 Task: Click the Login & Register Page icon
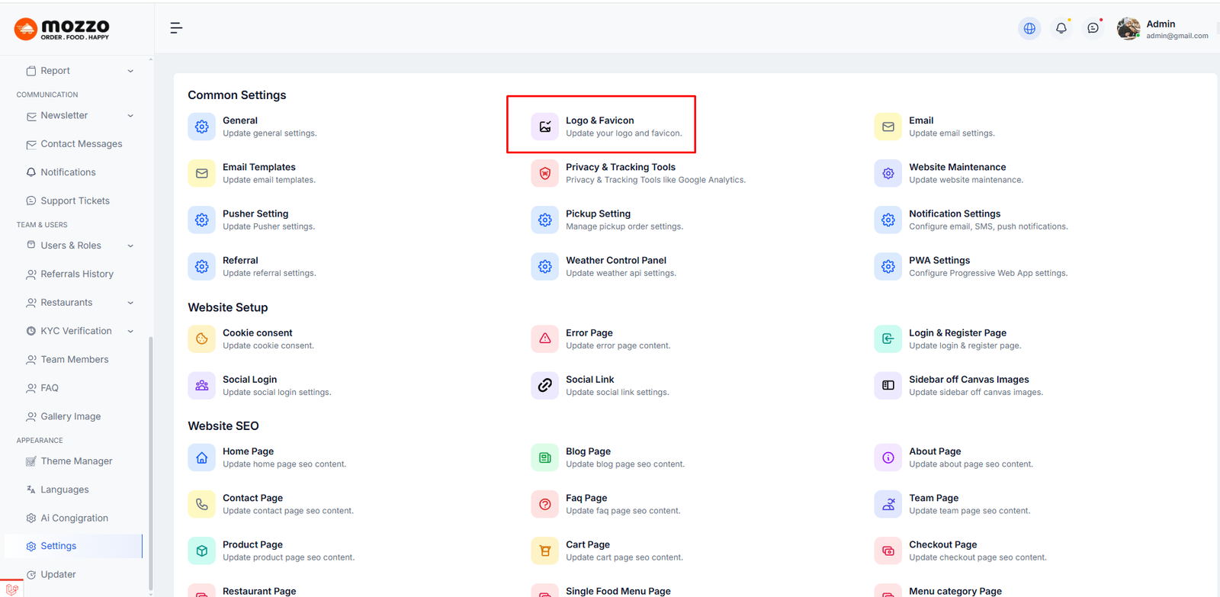[888, 339]
